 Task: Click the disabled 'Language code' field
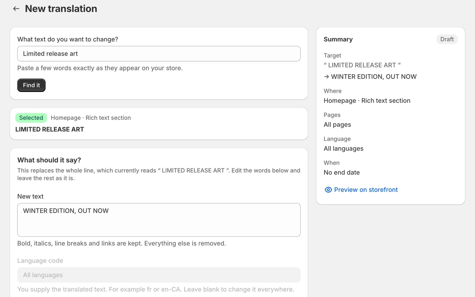click(159, 275)
